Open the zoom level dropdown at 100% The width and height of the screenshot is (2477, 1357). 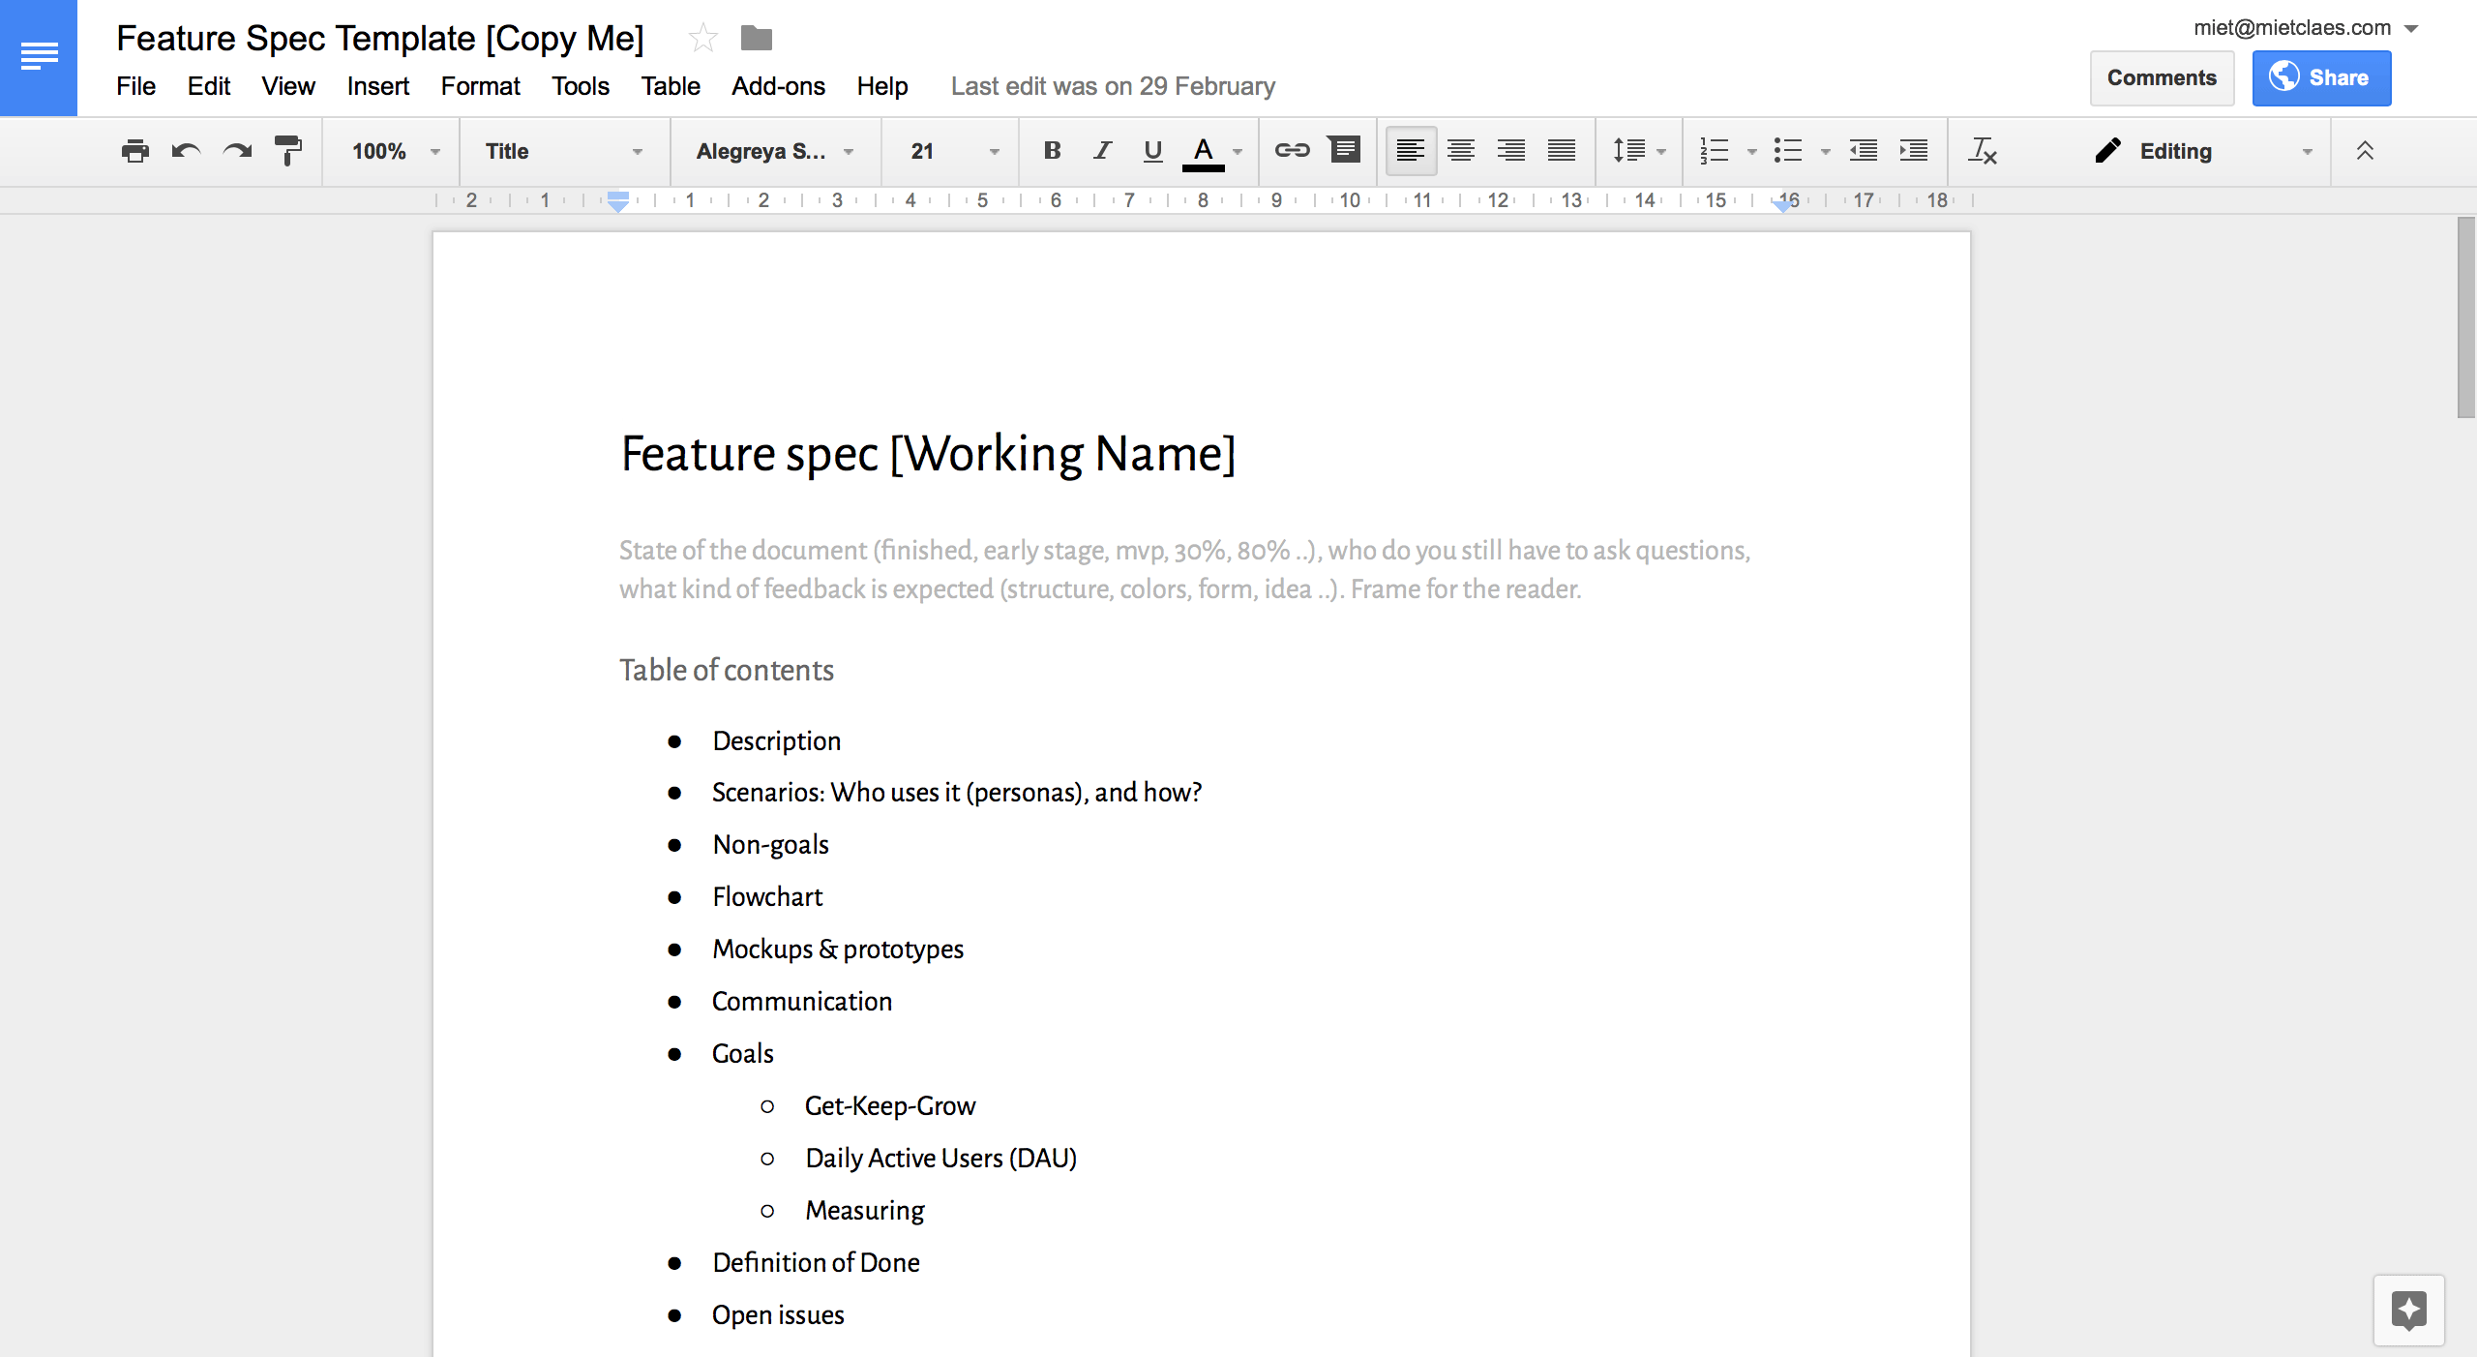tap(396, 151)
